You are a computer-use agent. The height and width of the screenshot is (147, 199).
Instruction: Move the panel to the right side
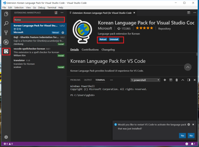pyautogui.click(x=189, y=80)
